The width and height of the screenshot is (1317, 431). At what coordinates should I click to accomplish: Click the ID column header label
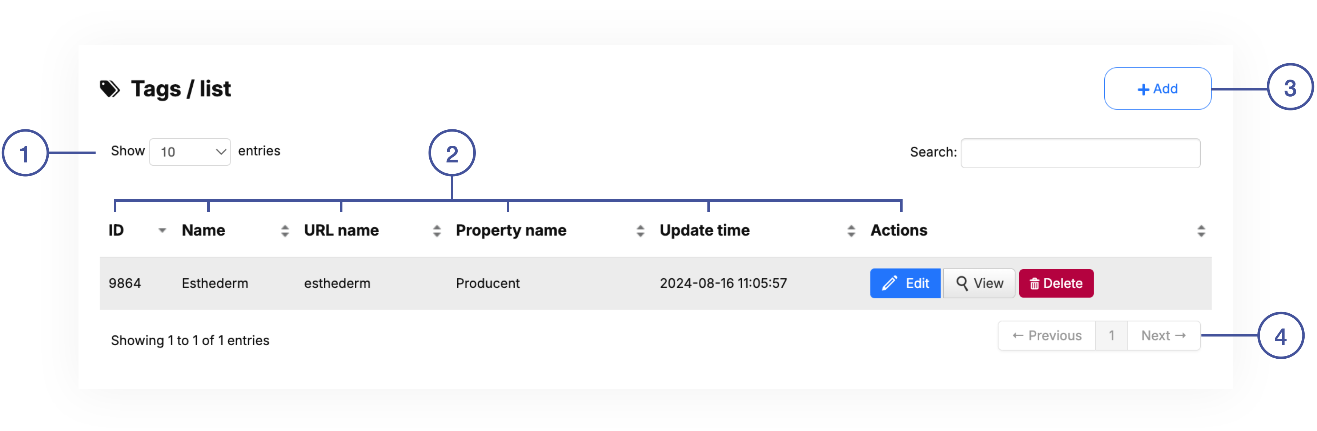click(116, 231)
